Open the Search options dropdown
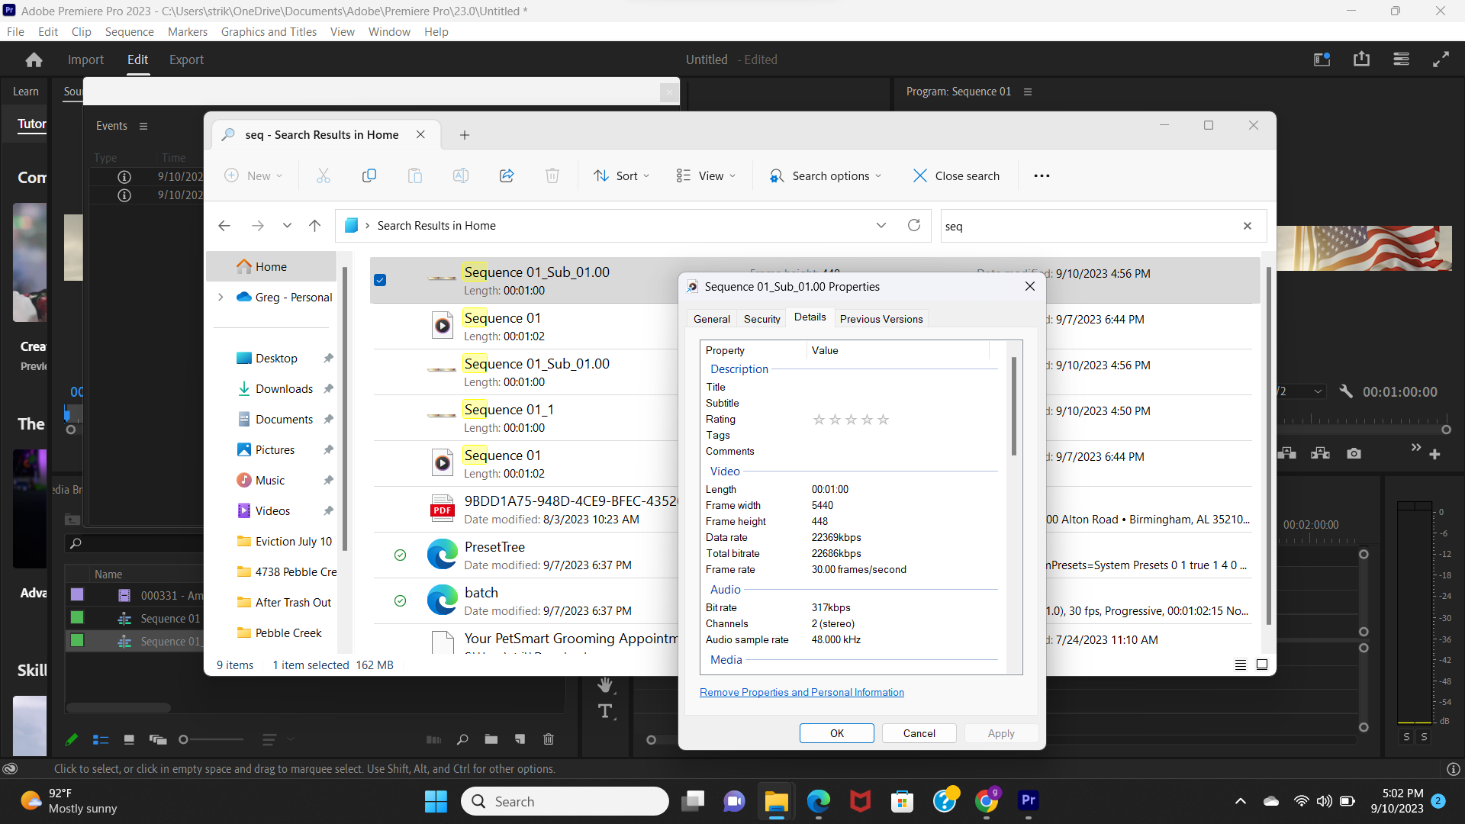Image resolution: width=1465 pixels, height=824 pixels. click(825, 175)
